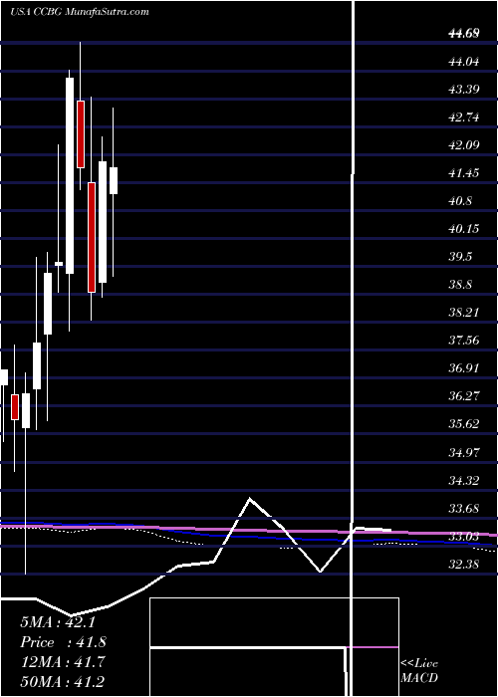498x697 pixels.
Task: Click the 40.8 price axis label
Action: pyautogui.click(x=460, y=201)
